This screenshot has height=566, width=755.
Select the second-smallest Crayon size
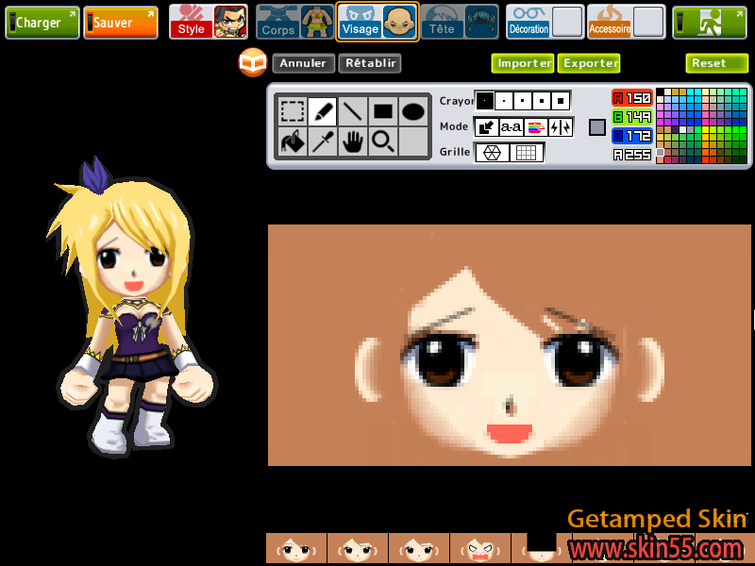pyautogui.click(x=504, y=101)
